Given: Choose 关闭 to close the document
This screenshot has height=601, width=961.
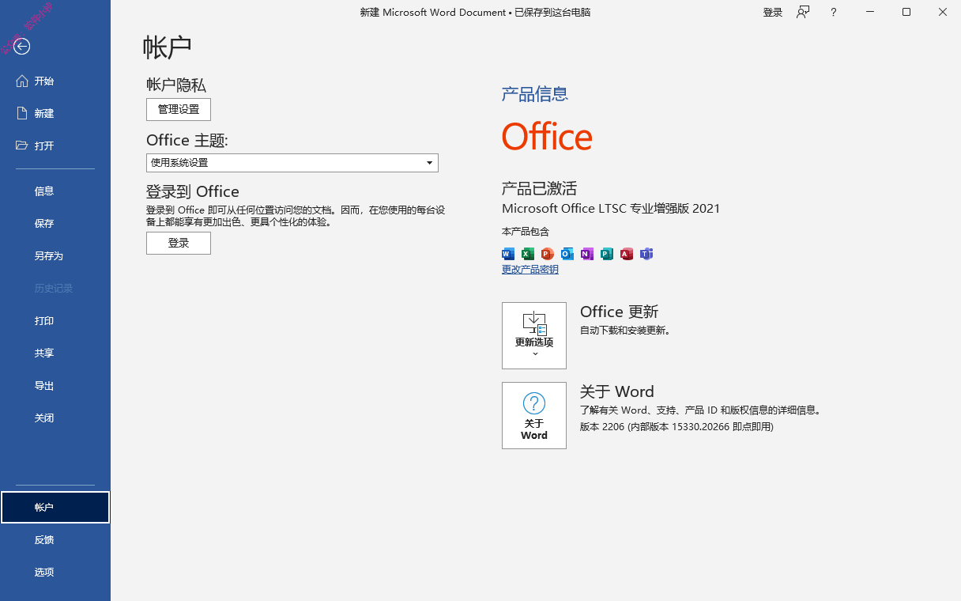Looking at the screenshot, I should [55, 418].
